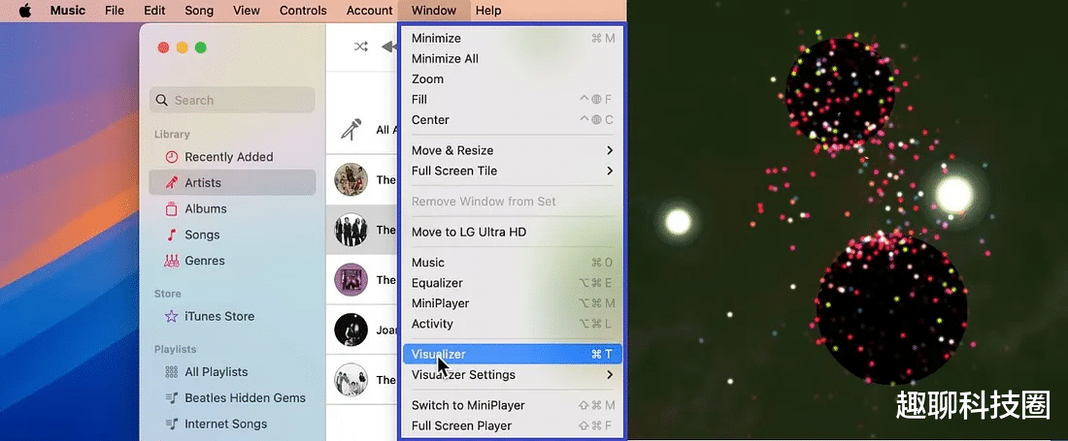Select the Joan artist thumbnail

coord(350,330)
